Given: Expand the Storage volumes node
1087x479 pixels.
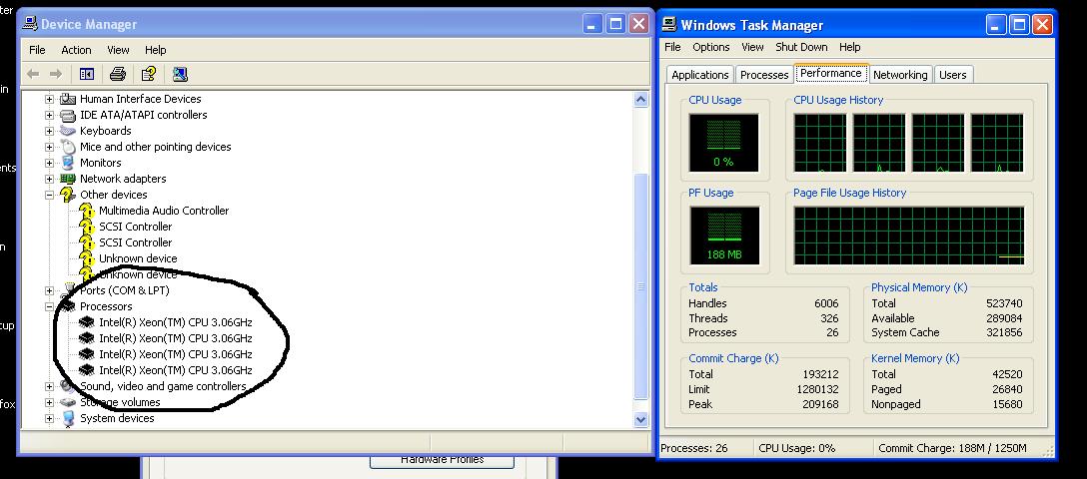Looking at the screenshot, I should click(49, 402).
